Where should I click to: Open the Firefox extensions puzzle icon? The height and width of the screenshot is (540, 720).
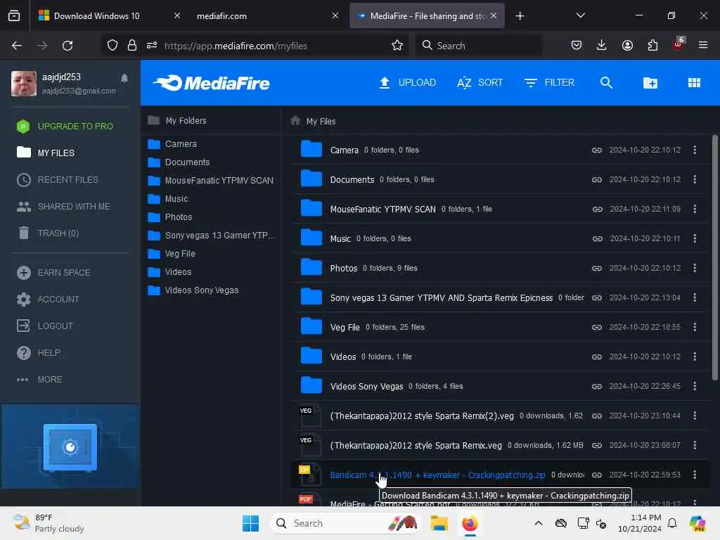pyautogui.click(x=652, y=45)
